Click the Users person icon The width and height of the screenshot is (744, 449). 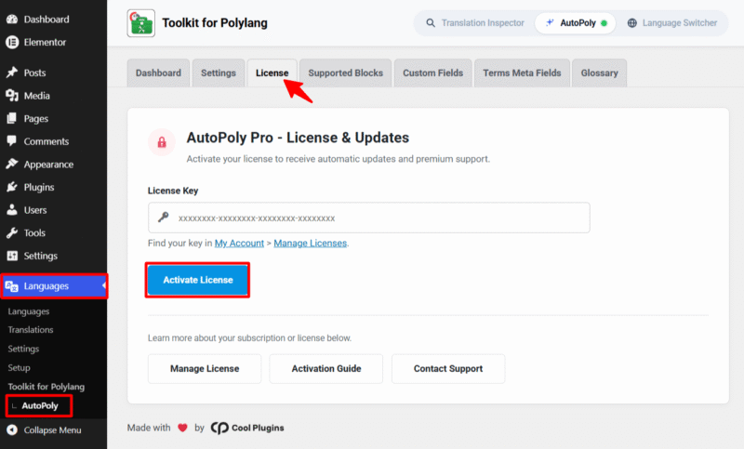click(x=12, y=209)
